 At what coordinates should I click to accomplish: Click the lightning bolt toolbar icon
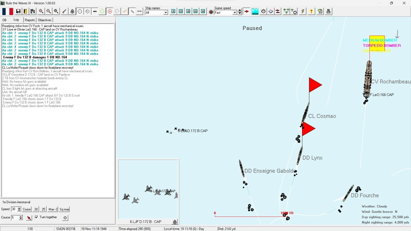tap(303, 11)
